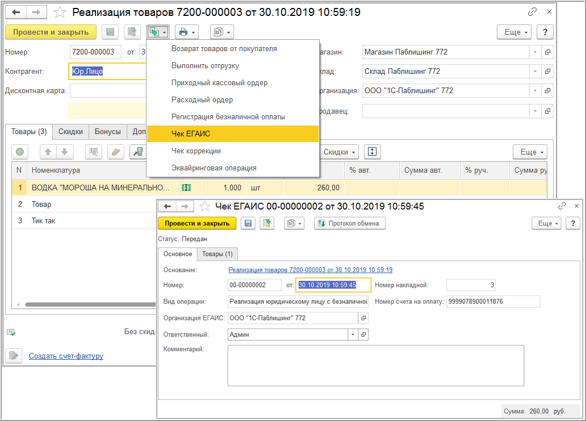
Task: Open Магазин Паблишинг 772 form icon
Action: [x=547, y=52]
